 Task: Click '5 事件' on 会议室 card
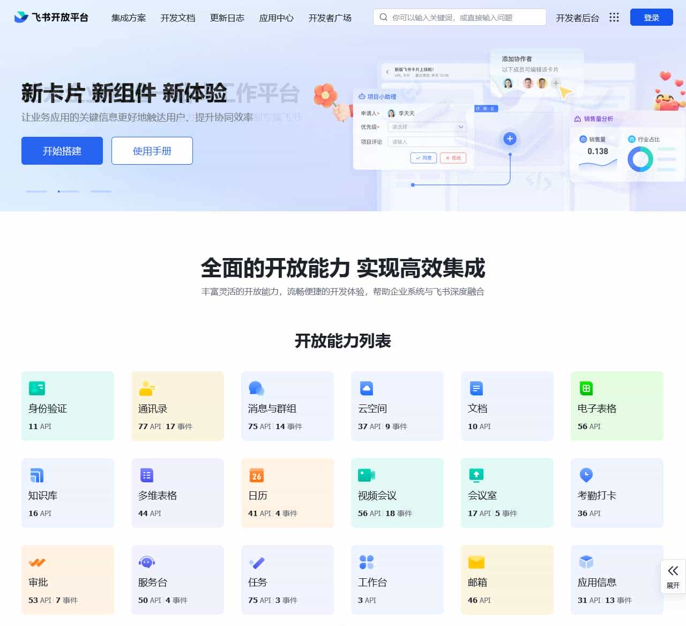[x=506, y=513]
